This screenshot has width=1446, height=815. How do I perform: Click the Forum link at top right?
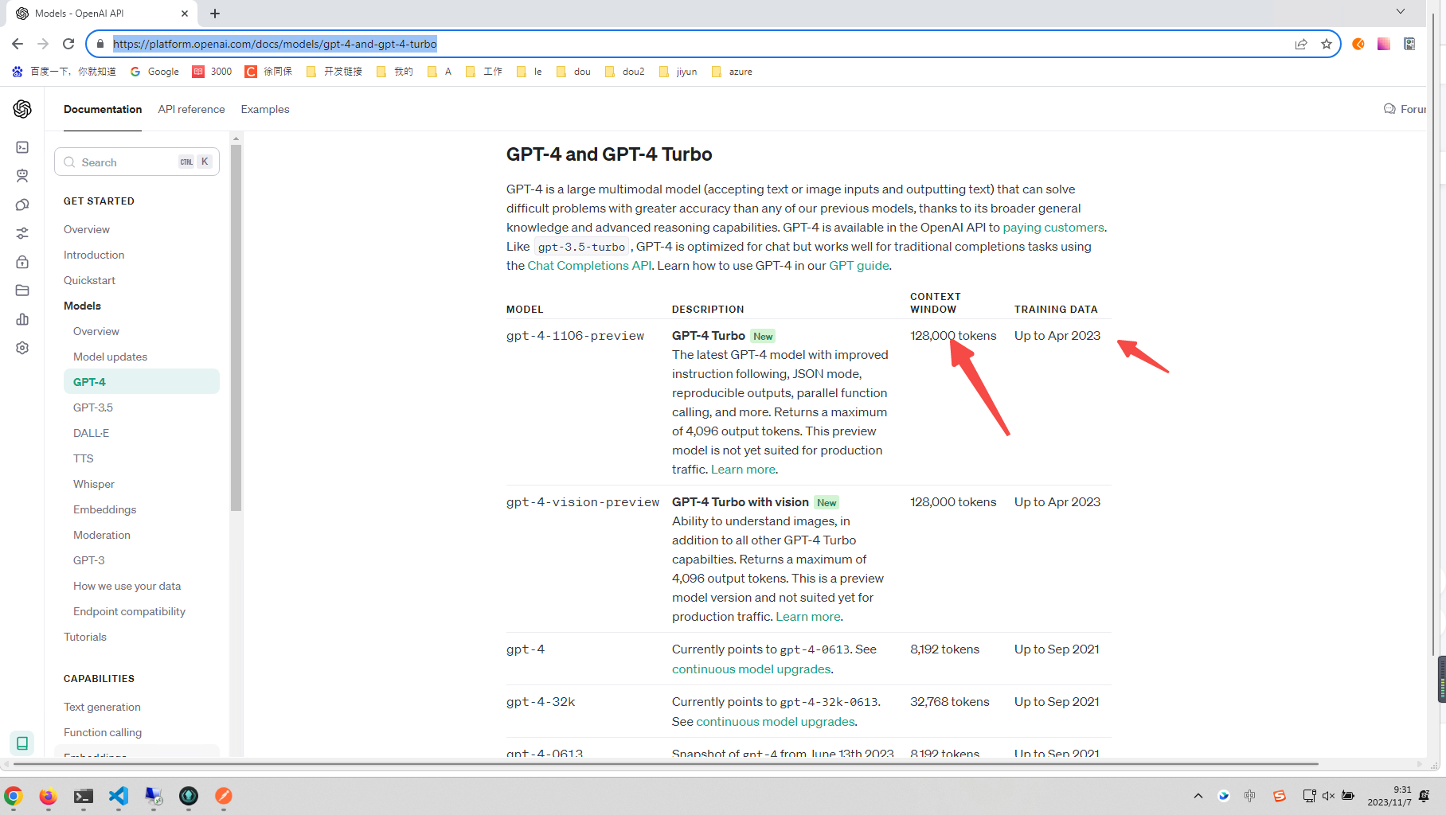tap(1406, 109)
